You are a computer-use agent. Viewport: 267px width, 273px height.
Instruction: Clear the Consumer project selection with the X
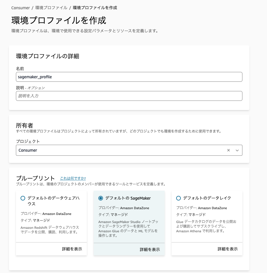(x=228, y=150)
